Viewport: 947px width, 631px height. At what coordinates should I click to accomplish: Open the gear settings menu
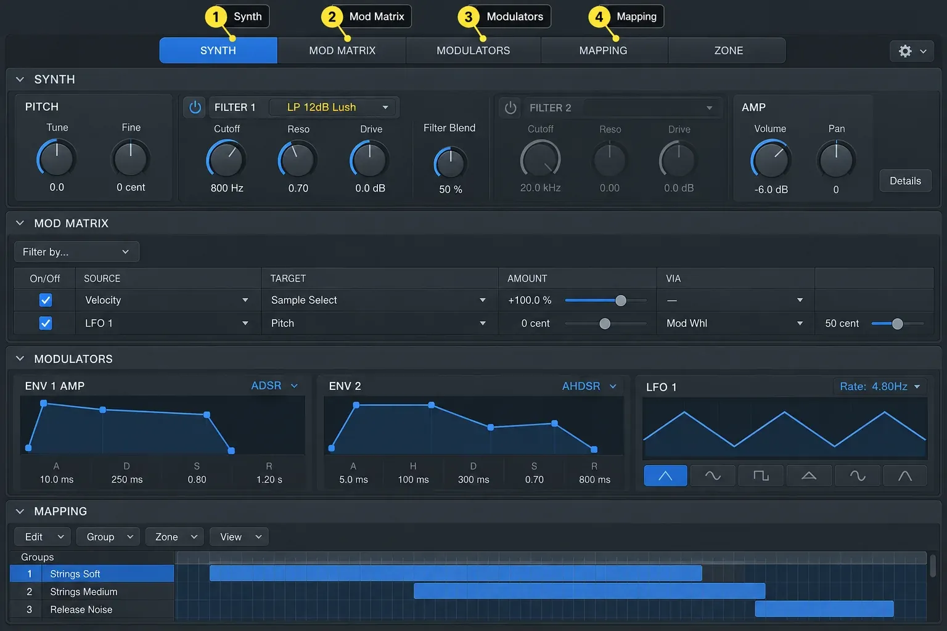911,51
